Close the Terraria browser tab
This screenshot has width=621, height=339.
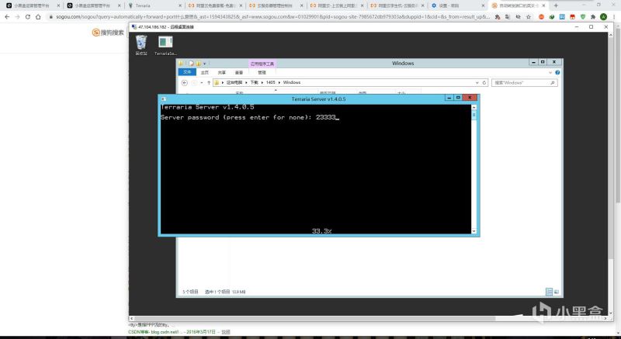click(x=180, y=5)
